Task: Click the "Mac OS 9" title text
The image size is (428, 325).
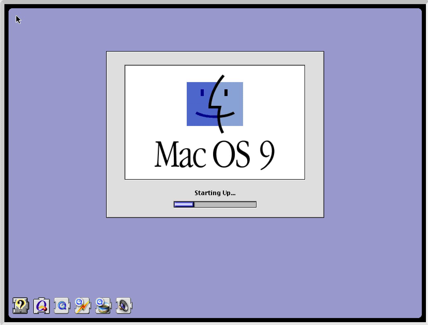Action: 214,155
